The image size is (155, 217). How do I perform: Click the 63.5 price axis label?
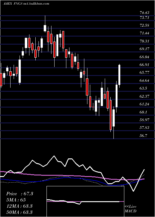[x=143, y=88]
